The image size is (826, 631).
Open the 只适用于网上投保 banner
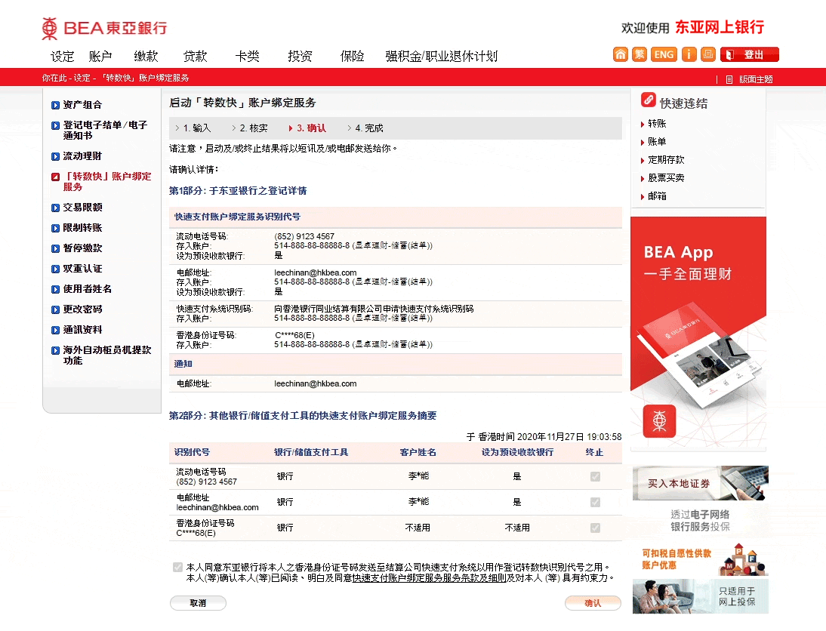700,596
